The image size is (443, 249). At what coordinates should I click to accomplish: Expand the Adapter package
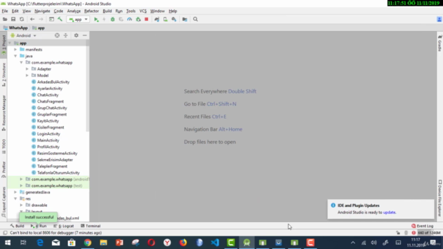click(x=27, y=69)
